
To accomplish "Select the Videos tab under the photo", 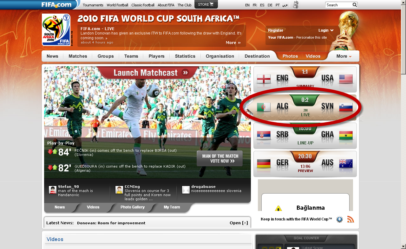I will tap(93, 207).
